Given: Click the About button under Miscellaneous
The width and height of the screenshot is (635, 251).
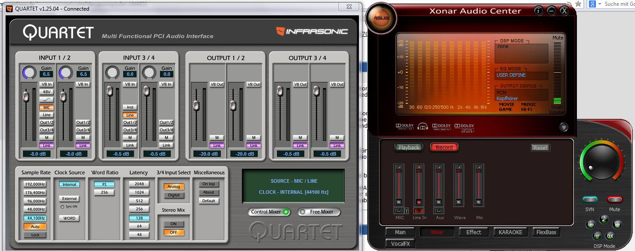Looking at the screenshot, I should tap(208, 192).
